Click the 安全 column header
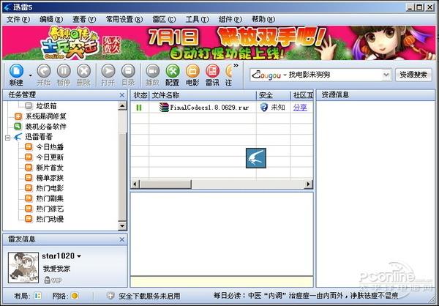Viewport: 439px width, 306px height. click(x=273, y=95)
